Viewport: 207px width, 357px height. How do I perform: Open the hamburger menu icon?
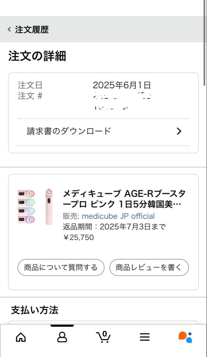click(145, 337)
